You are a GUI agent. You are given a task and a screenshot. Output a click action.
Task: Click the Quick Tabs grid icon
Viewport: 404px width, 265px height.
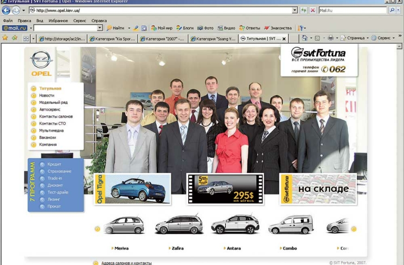(x=26, y=39)
